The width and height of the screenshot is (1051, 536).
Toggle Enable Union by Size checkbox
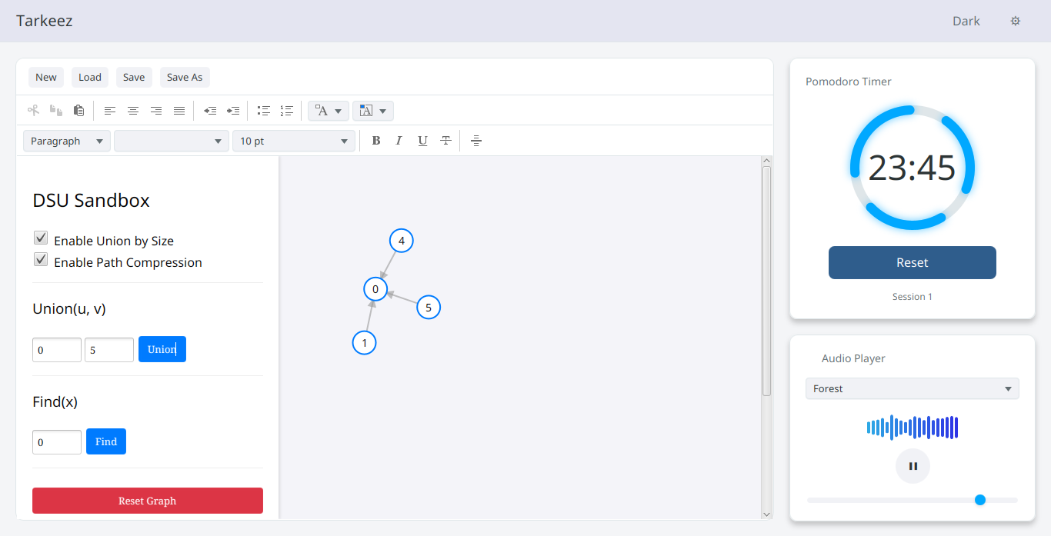[x=41, y=238]
